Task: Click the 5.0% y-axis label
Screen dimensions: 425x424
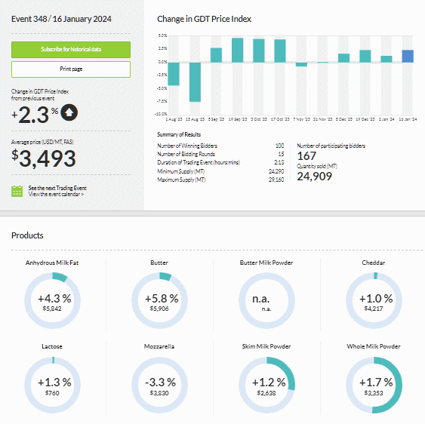Action: pos(162,35)
